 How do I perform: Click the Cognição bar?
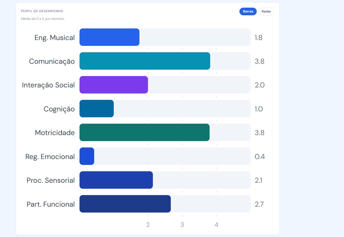pos(97,109)
